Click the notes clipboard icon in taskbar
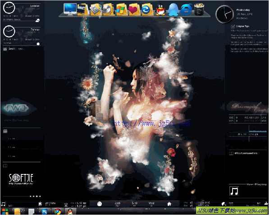269x215 pixels. (40, 204)
